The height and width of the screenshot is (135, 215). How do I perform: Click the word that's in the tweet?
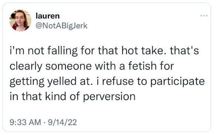click(x=184, y=50)
